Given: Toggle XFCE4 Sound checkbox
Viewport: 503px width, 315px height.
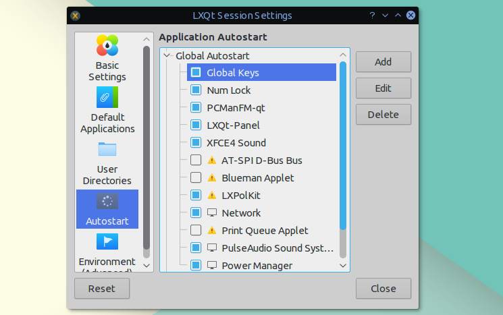Looking at the screenshot, I should 196,142.
